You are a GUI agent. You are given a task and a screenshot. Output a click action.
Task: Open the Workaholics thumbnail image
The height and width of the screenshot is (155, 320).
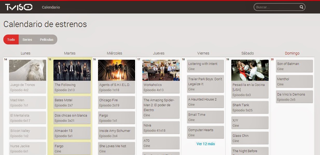pos(161,70)
